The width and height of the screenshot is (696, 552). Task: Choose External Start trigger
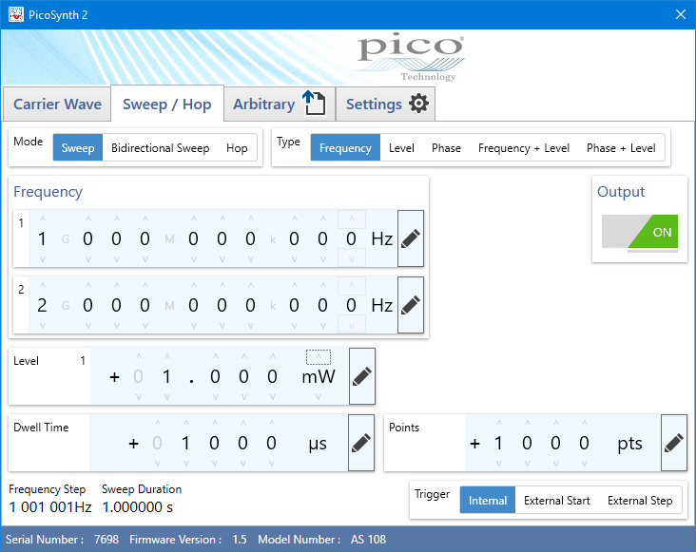556,501
